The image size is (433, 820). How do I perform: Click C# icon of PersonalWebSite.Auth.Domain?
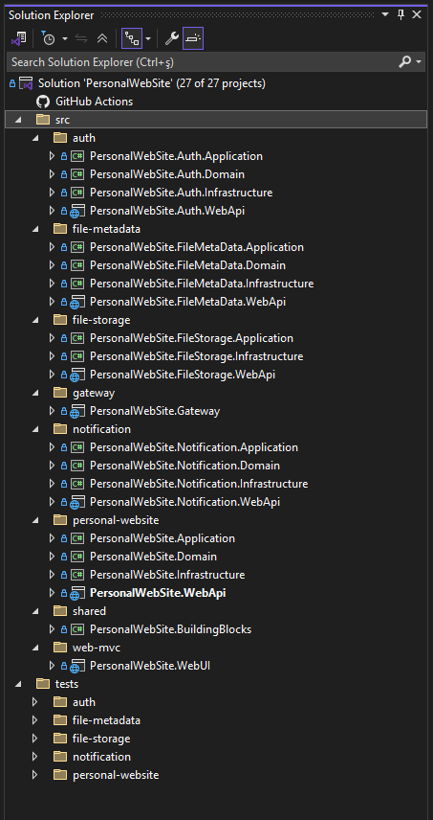(x=77, y=174)
